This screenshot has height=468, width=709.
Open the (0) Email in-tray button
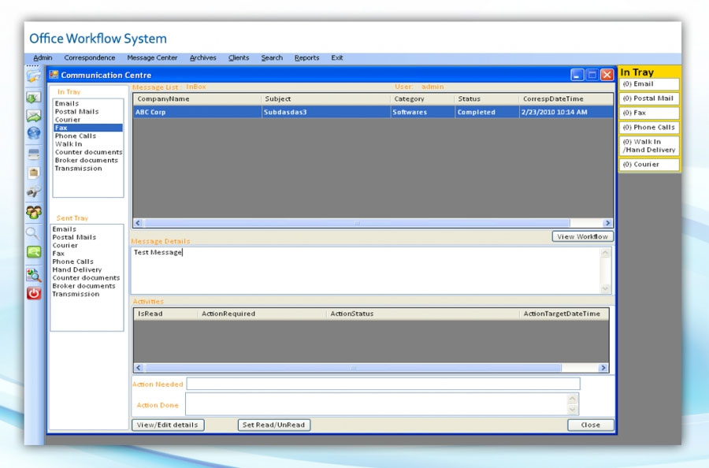[x=649, y=84]
